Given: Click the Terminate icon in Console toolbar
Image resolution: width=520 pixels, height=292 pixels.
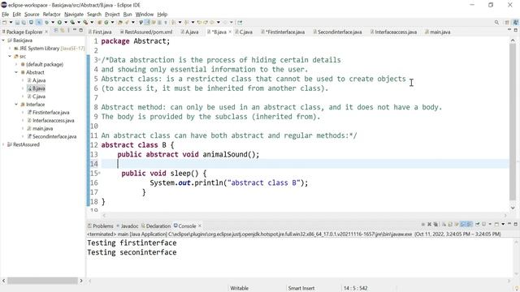Looking at the screenshot, I should (423, 225).
